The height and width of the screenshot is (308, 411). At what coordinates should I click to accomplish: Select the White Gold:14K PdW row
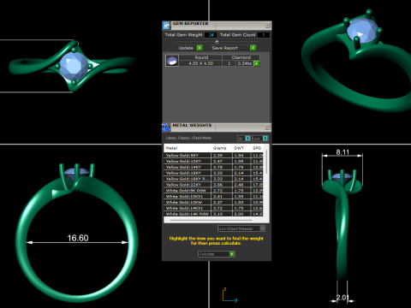213,214
